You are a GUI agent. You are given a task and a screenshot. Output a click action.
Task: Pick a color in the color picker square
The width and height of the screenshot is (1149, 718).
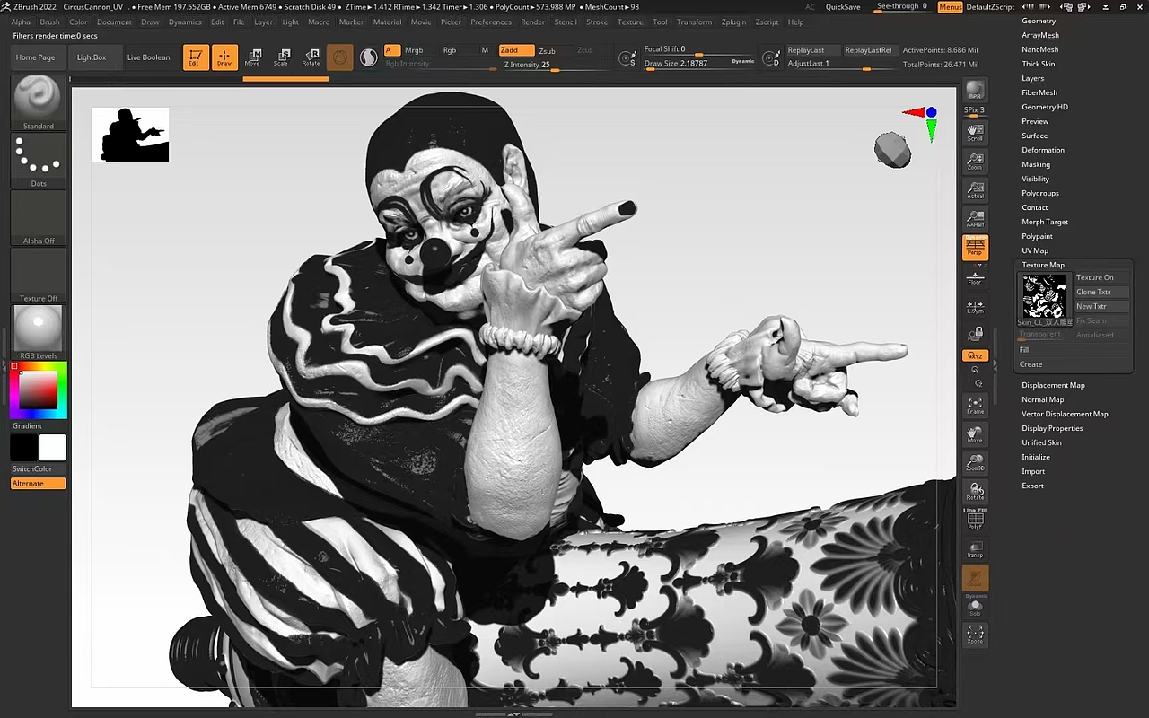(39, 390)
